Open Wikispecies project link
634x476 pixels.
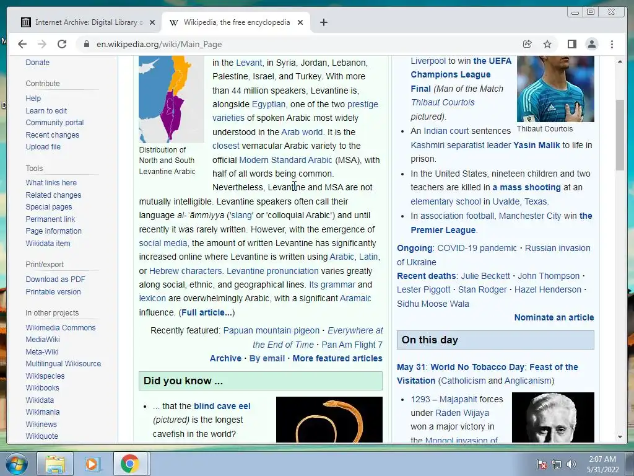45,376
